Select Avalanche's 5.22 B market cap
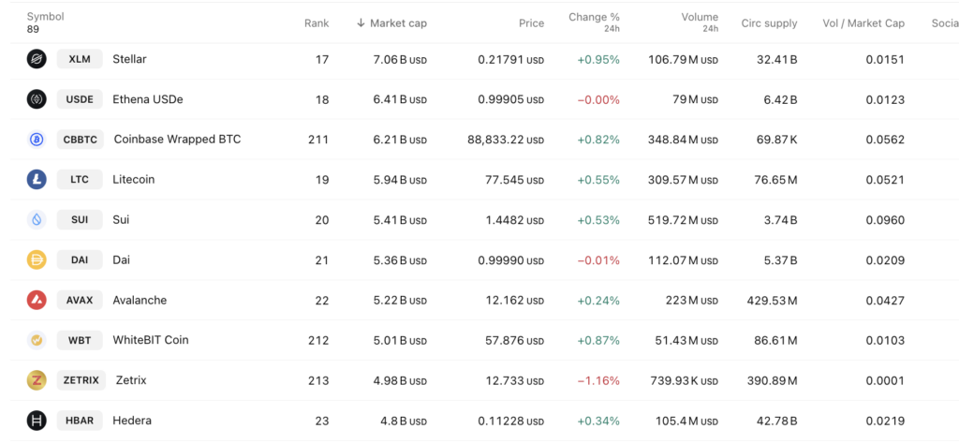The width and height of the screenshot is (959, 444). coord(401,301)
